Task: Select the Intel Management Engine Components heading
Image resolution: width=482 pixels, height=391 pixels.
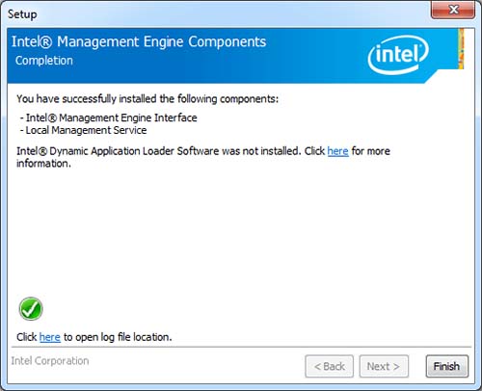Action: click(x=139, y=42)
